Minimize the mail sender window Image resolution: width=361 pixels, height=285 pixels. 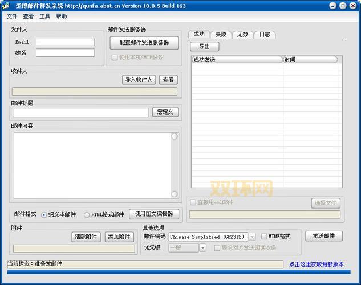pos(333,6)
